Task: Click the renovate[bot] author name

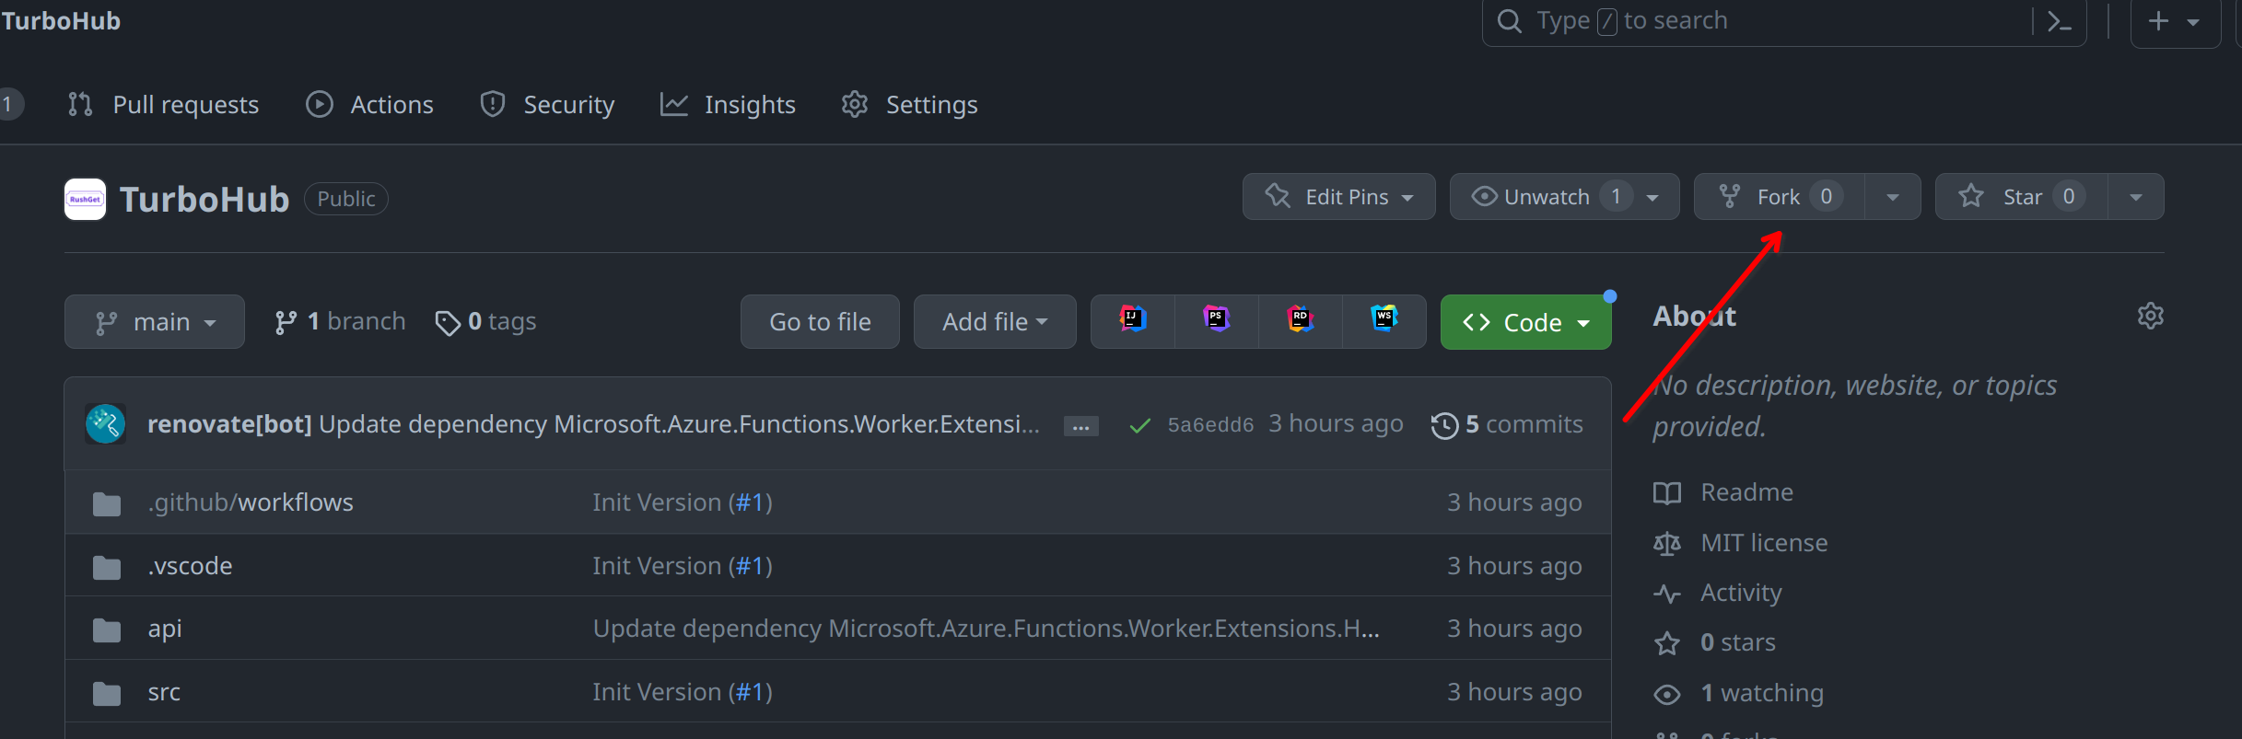Action: (x=229, y=424)
